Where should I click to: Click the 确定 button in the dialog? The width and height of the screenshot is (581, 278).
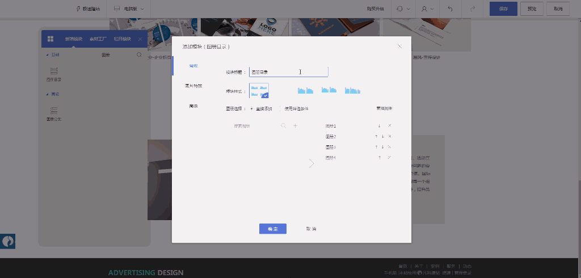pos(273,229)
